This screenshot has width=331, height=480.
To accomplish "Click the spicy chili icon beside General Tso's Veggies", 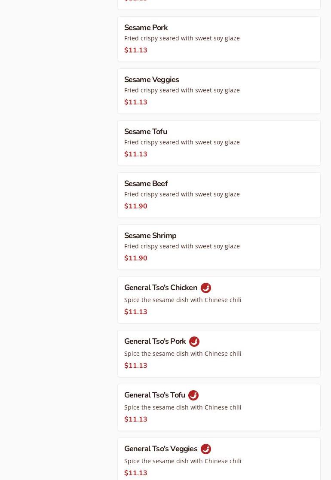I will point(206,449).
